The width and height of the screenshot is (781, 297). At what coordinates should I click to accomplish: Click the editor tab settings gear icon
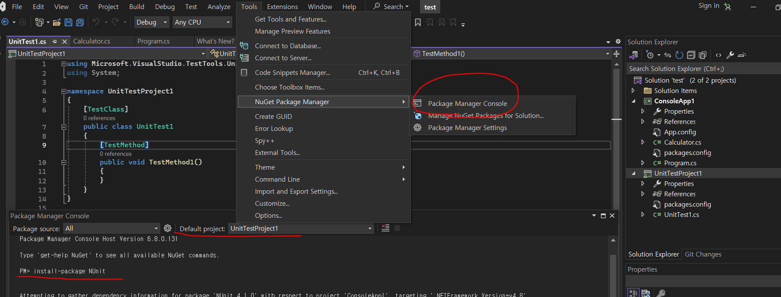[x=618, y=42]
